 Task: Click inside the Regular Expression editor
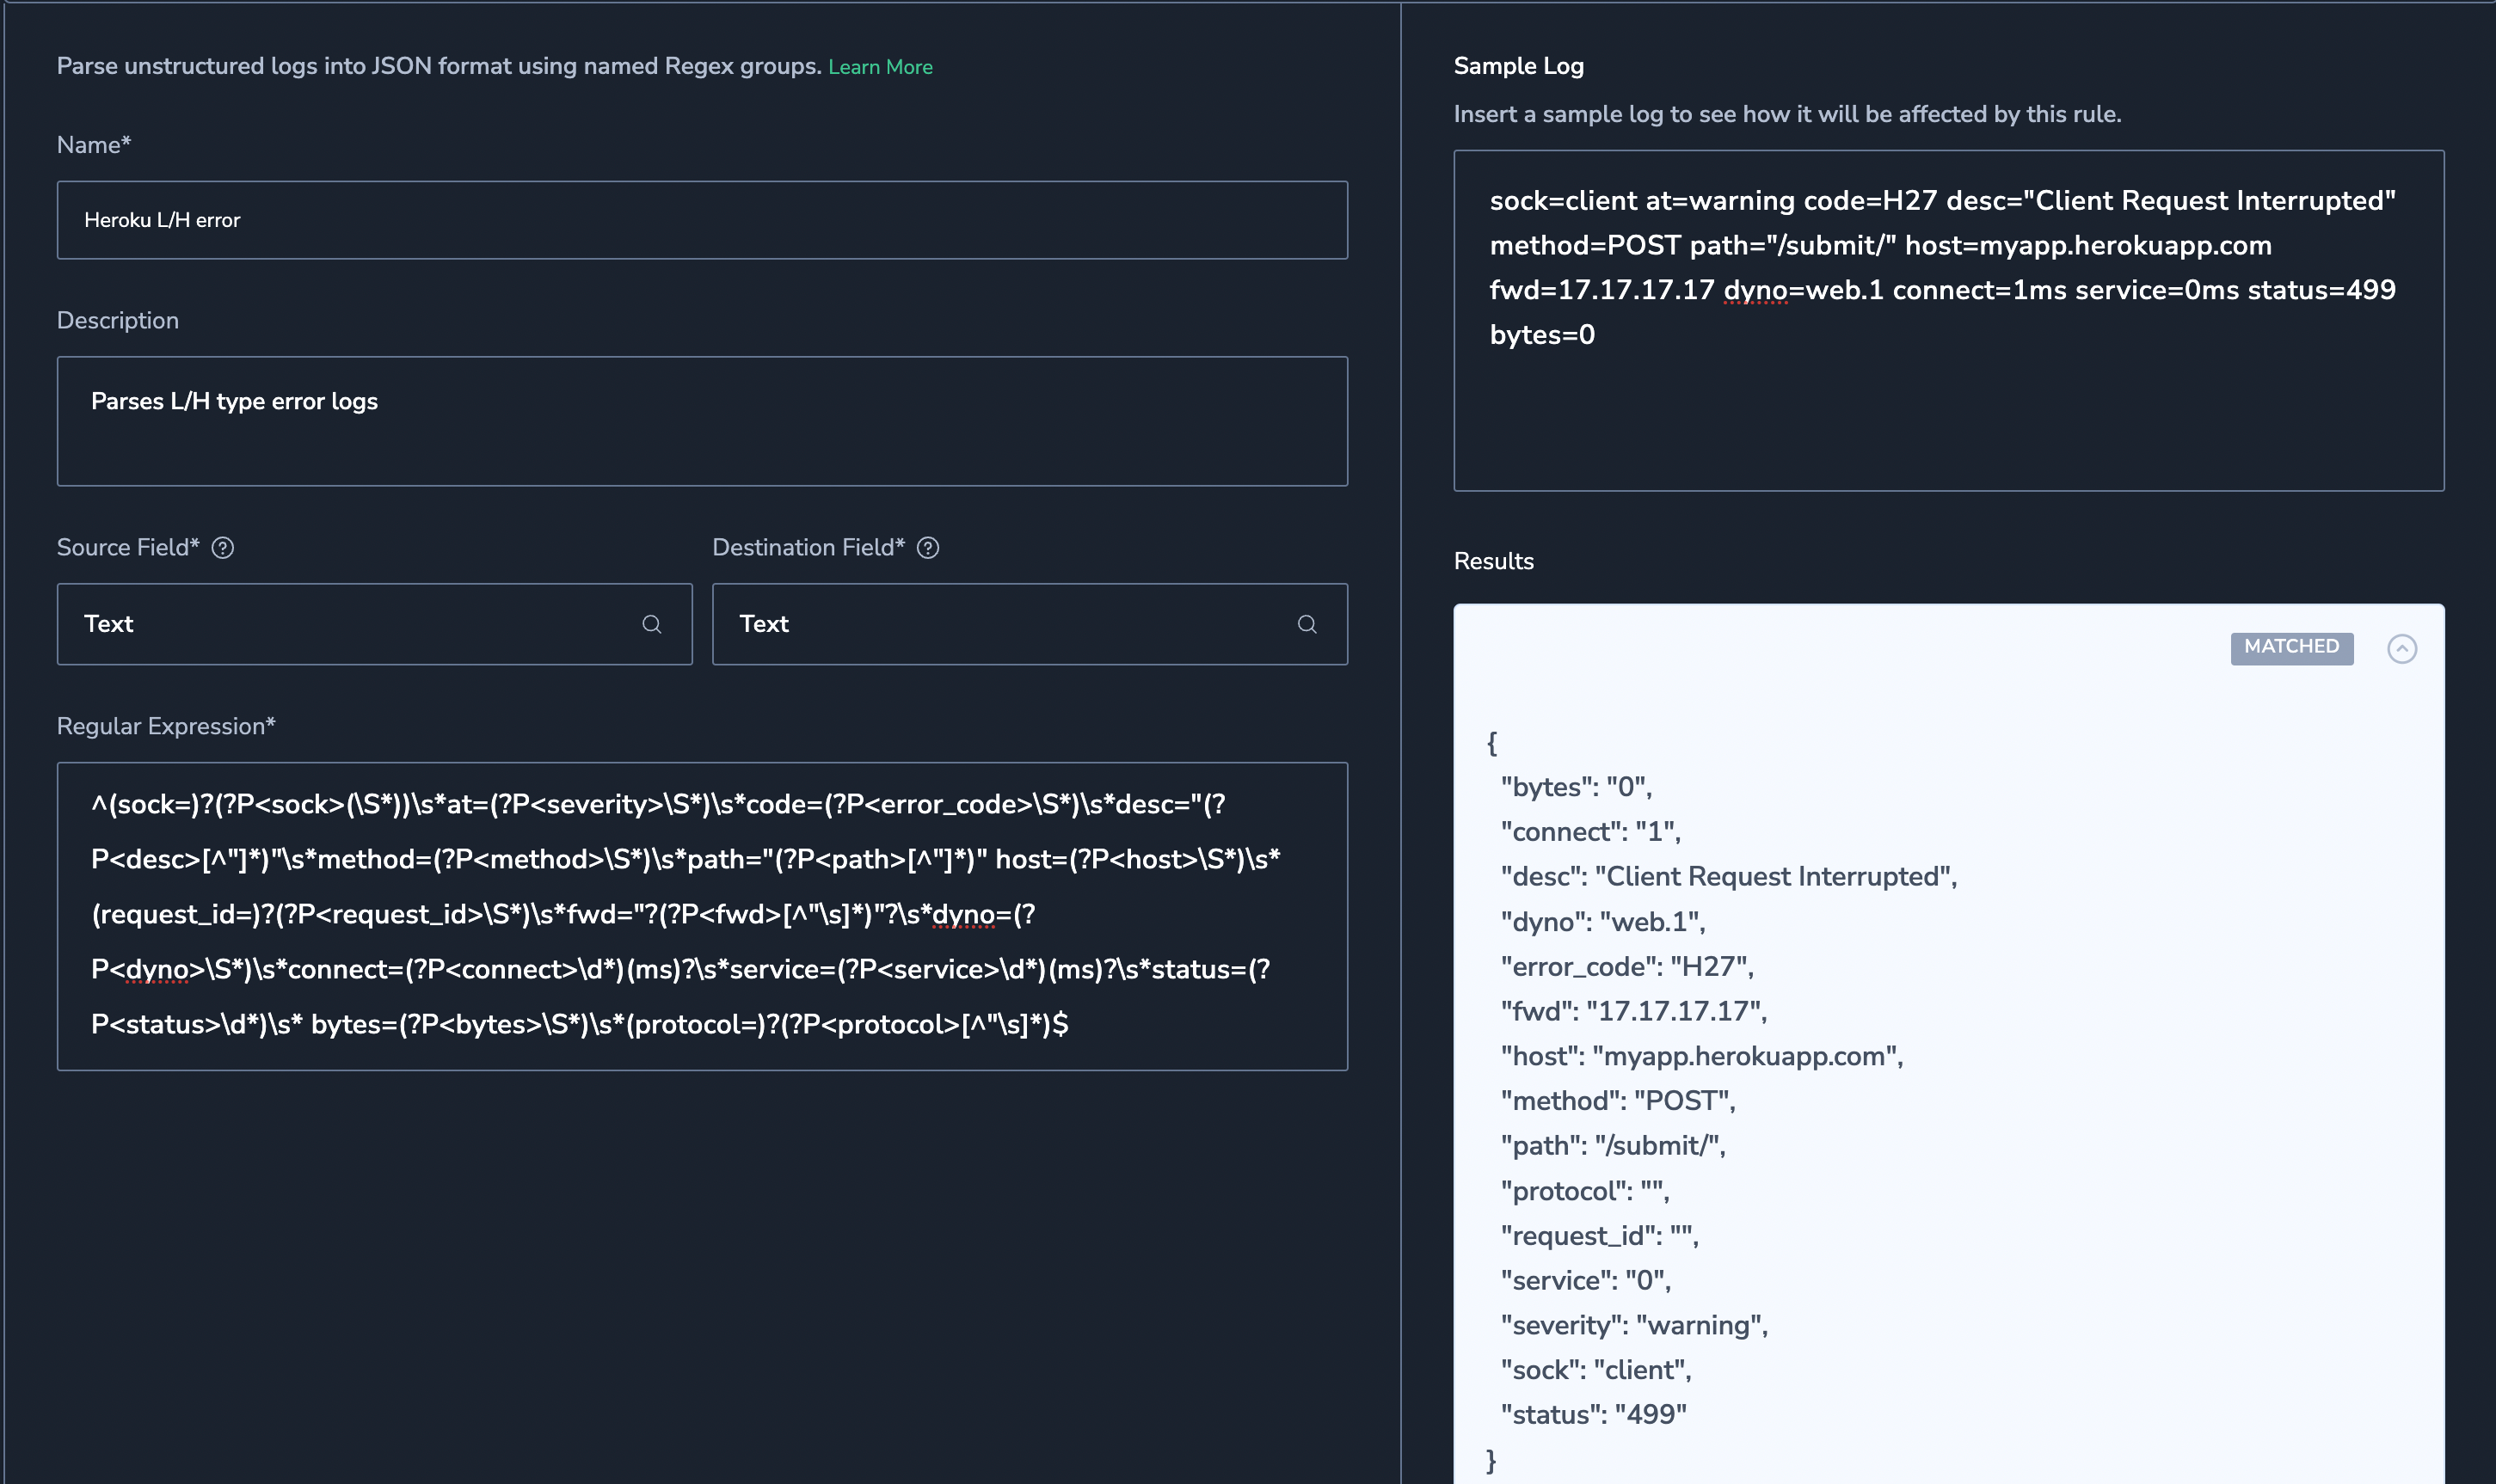700,915
